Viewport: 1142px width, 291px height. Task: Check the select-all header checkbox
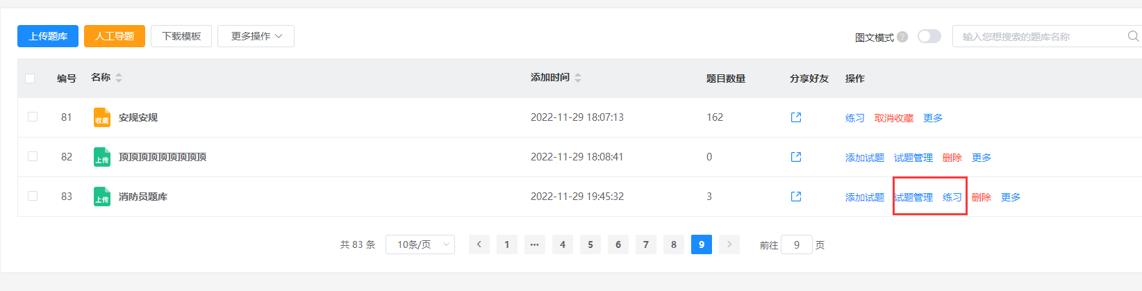(30, 78)
